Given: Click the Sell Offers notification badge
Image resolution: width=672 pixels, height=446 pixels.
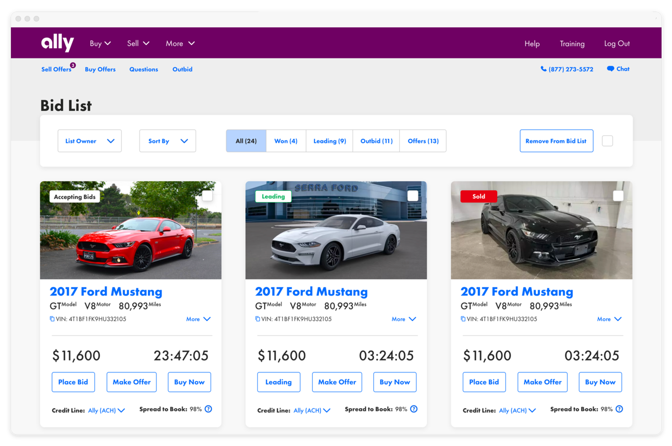Looking at the screenshot, I should [x=73, y=65].
